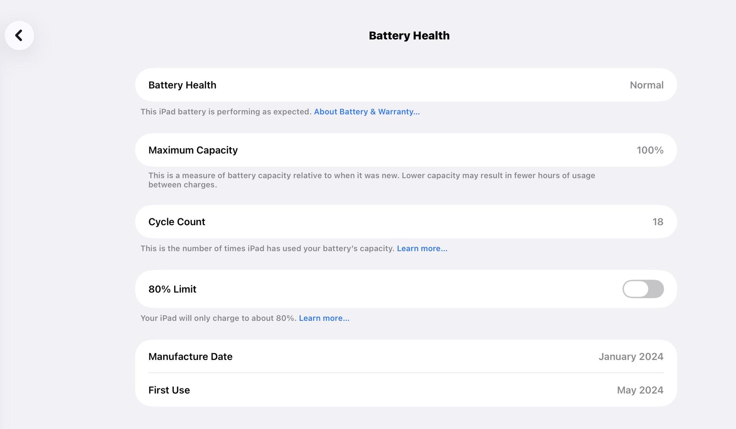Tap the back chevron button

(19, 35)
